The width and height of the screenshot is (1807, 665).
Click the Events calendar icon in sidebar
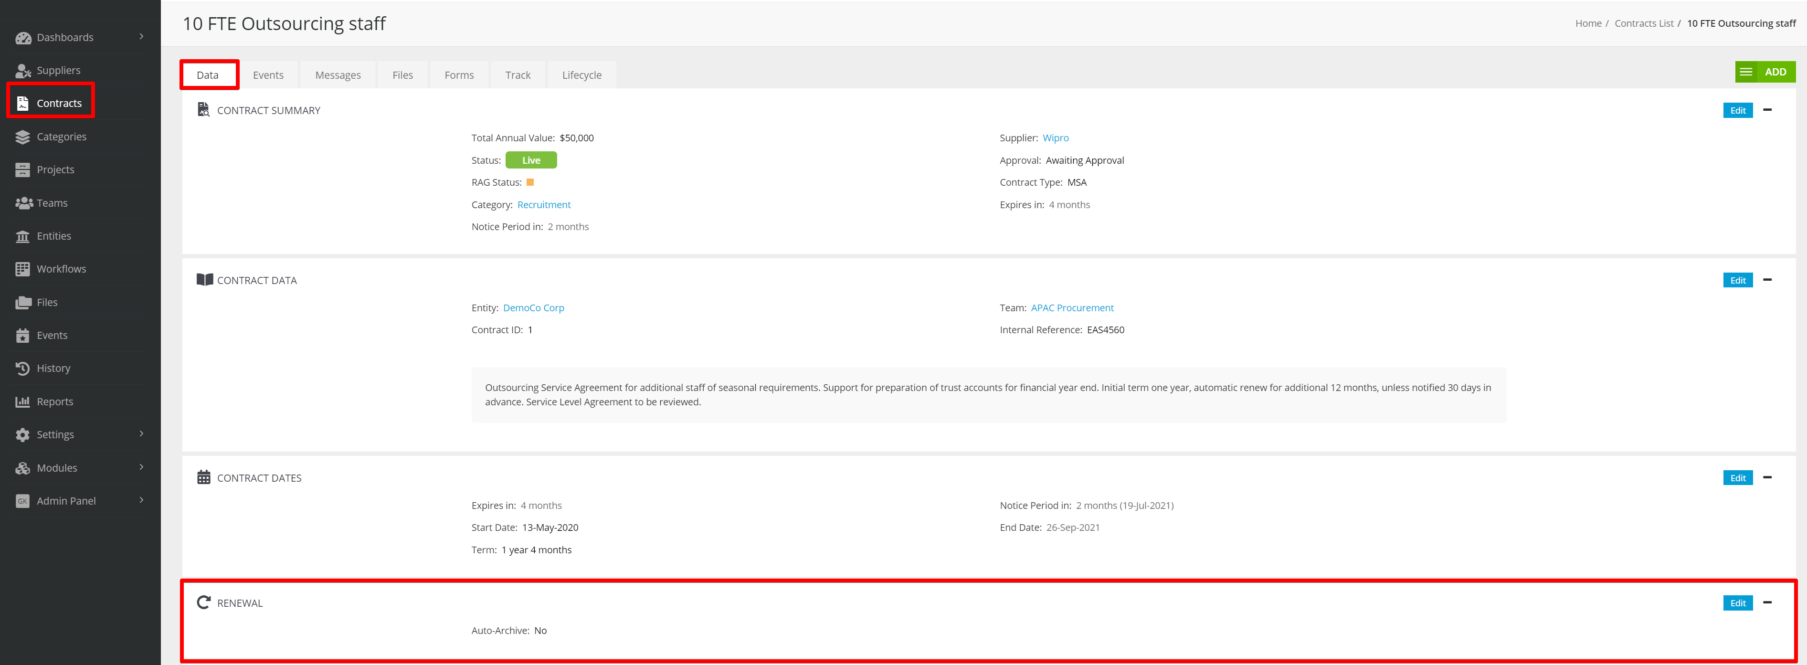click(23, 335)
